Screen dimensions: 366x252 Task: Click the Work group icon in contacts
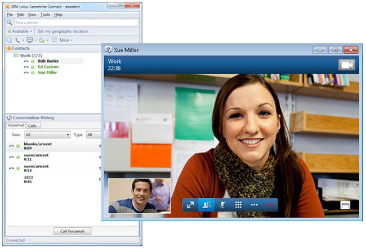pos(16,55)
